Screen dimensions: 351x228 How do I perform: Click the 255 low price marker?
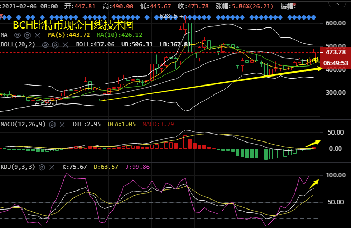tap(44, 102)
